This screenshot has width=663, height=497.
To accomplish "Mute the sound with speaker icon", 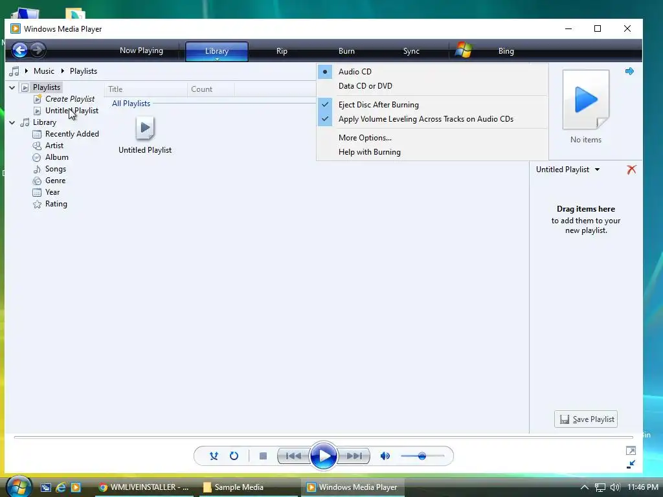I will tap(385, 456).
